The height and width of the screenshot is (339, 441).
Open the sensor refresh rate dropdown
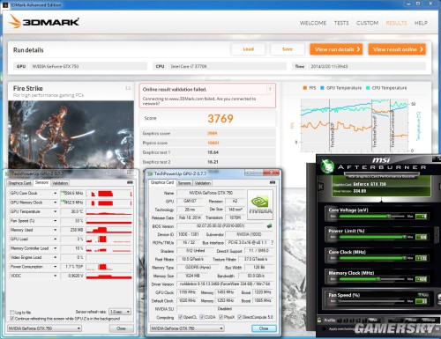(120, 312)
